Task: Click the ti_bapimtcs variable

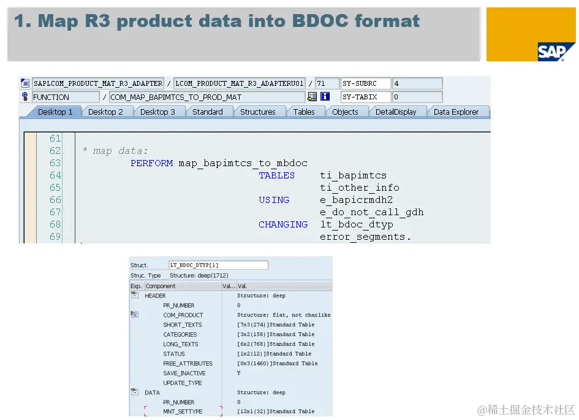Action: tap(354, 175)
